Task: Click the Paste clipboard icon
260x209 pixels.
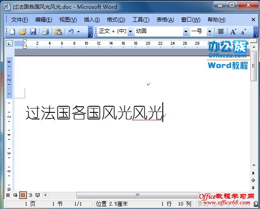Action: pyautogui.click(x=59, y=32)
